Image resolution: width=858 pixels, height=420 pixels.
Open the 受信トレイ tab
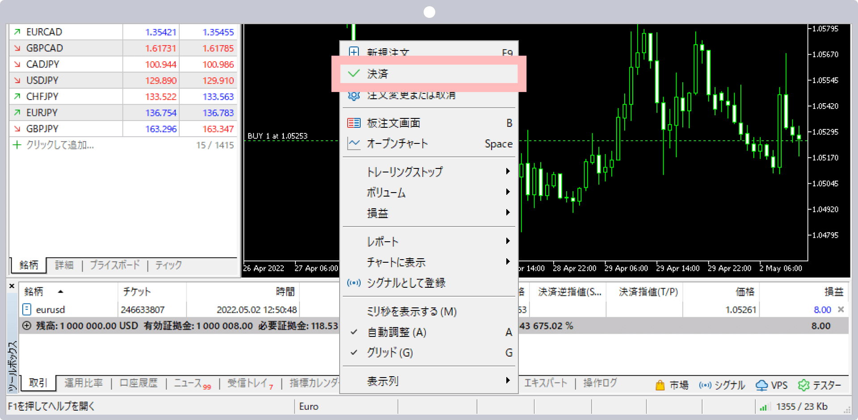click(x=250, y=383)
